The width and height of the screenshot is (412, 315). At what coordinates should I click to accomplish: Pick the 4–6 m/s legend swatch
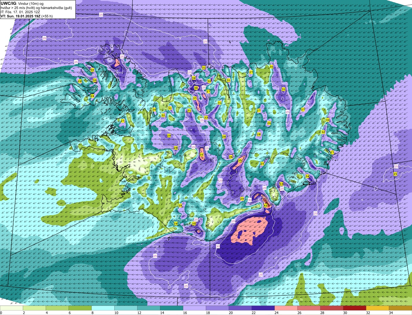click(57, 308)
